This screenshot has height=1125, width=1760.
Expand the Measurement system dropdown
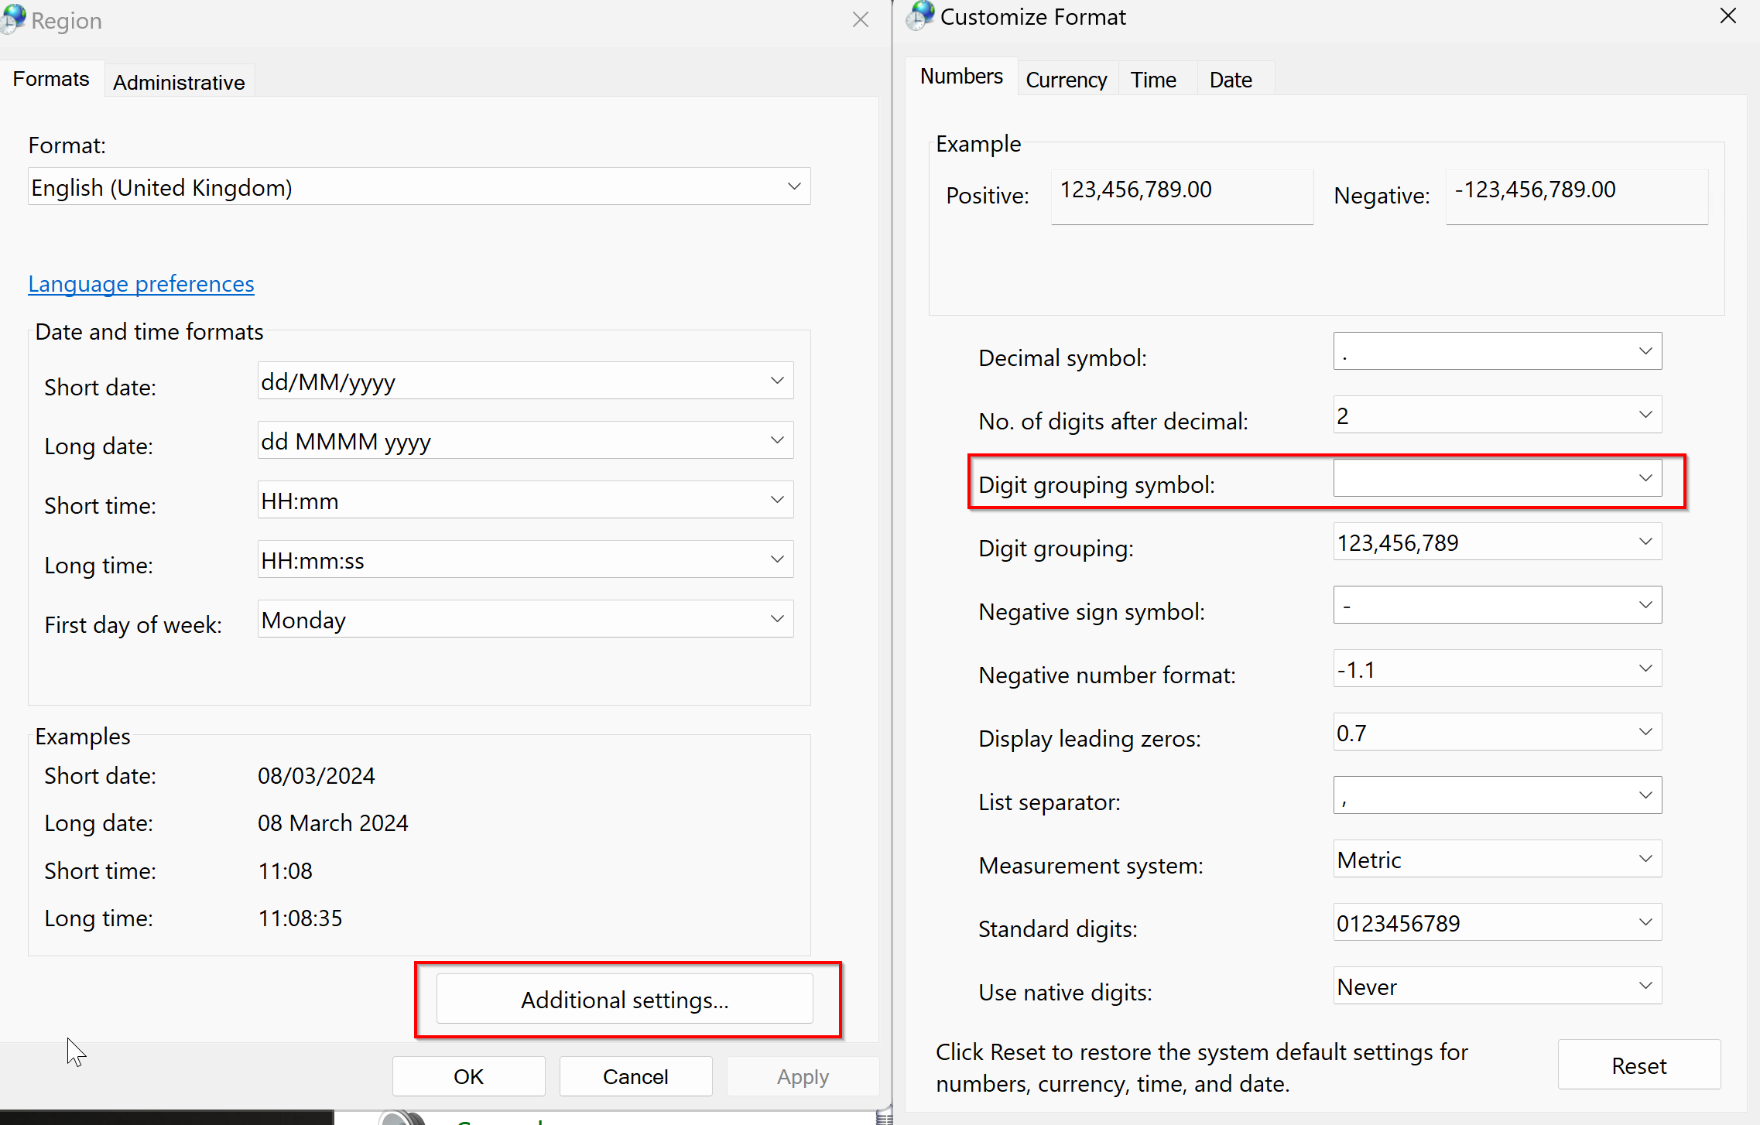(1645, 859)
